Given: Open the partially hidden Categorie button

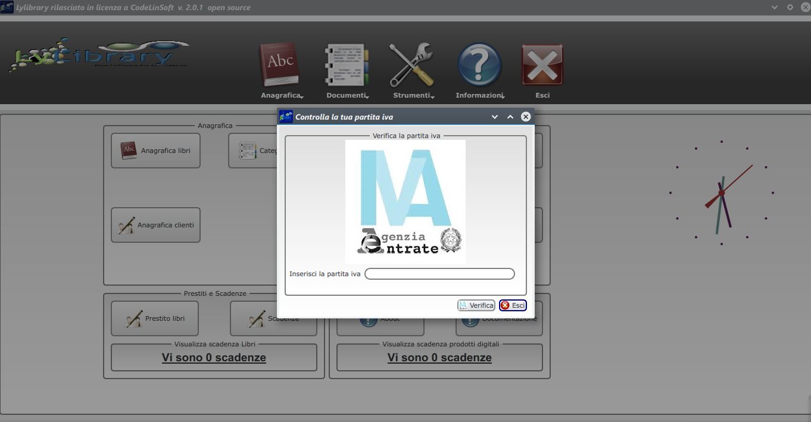Looking at the screenshot, I should 253,151.
